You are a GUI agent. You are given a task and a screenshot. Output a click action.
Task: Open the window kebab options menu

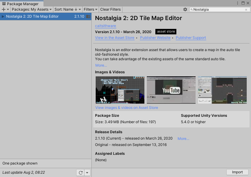[x=238, y=3]
